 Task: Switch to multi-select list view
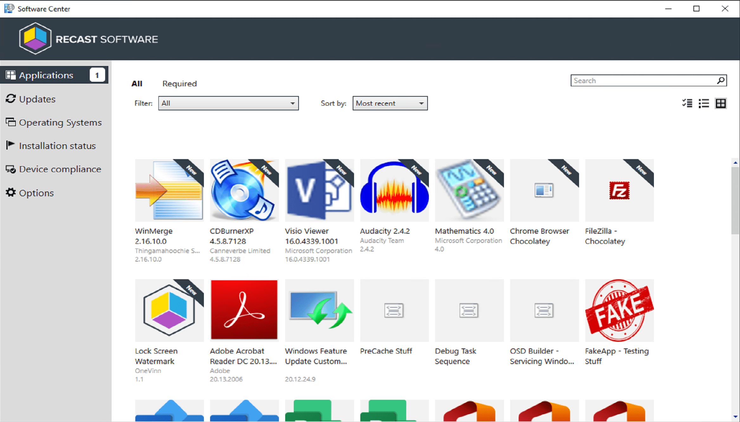pyautogui.click(x=687, y=103)
